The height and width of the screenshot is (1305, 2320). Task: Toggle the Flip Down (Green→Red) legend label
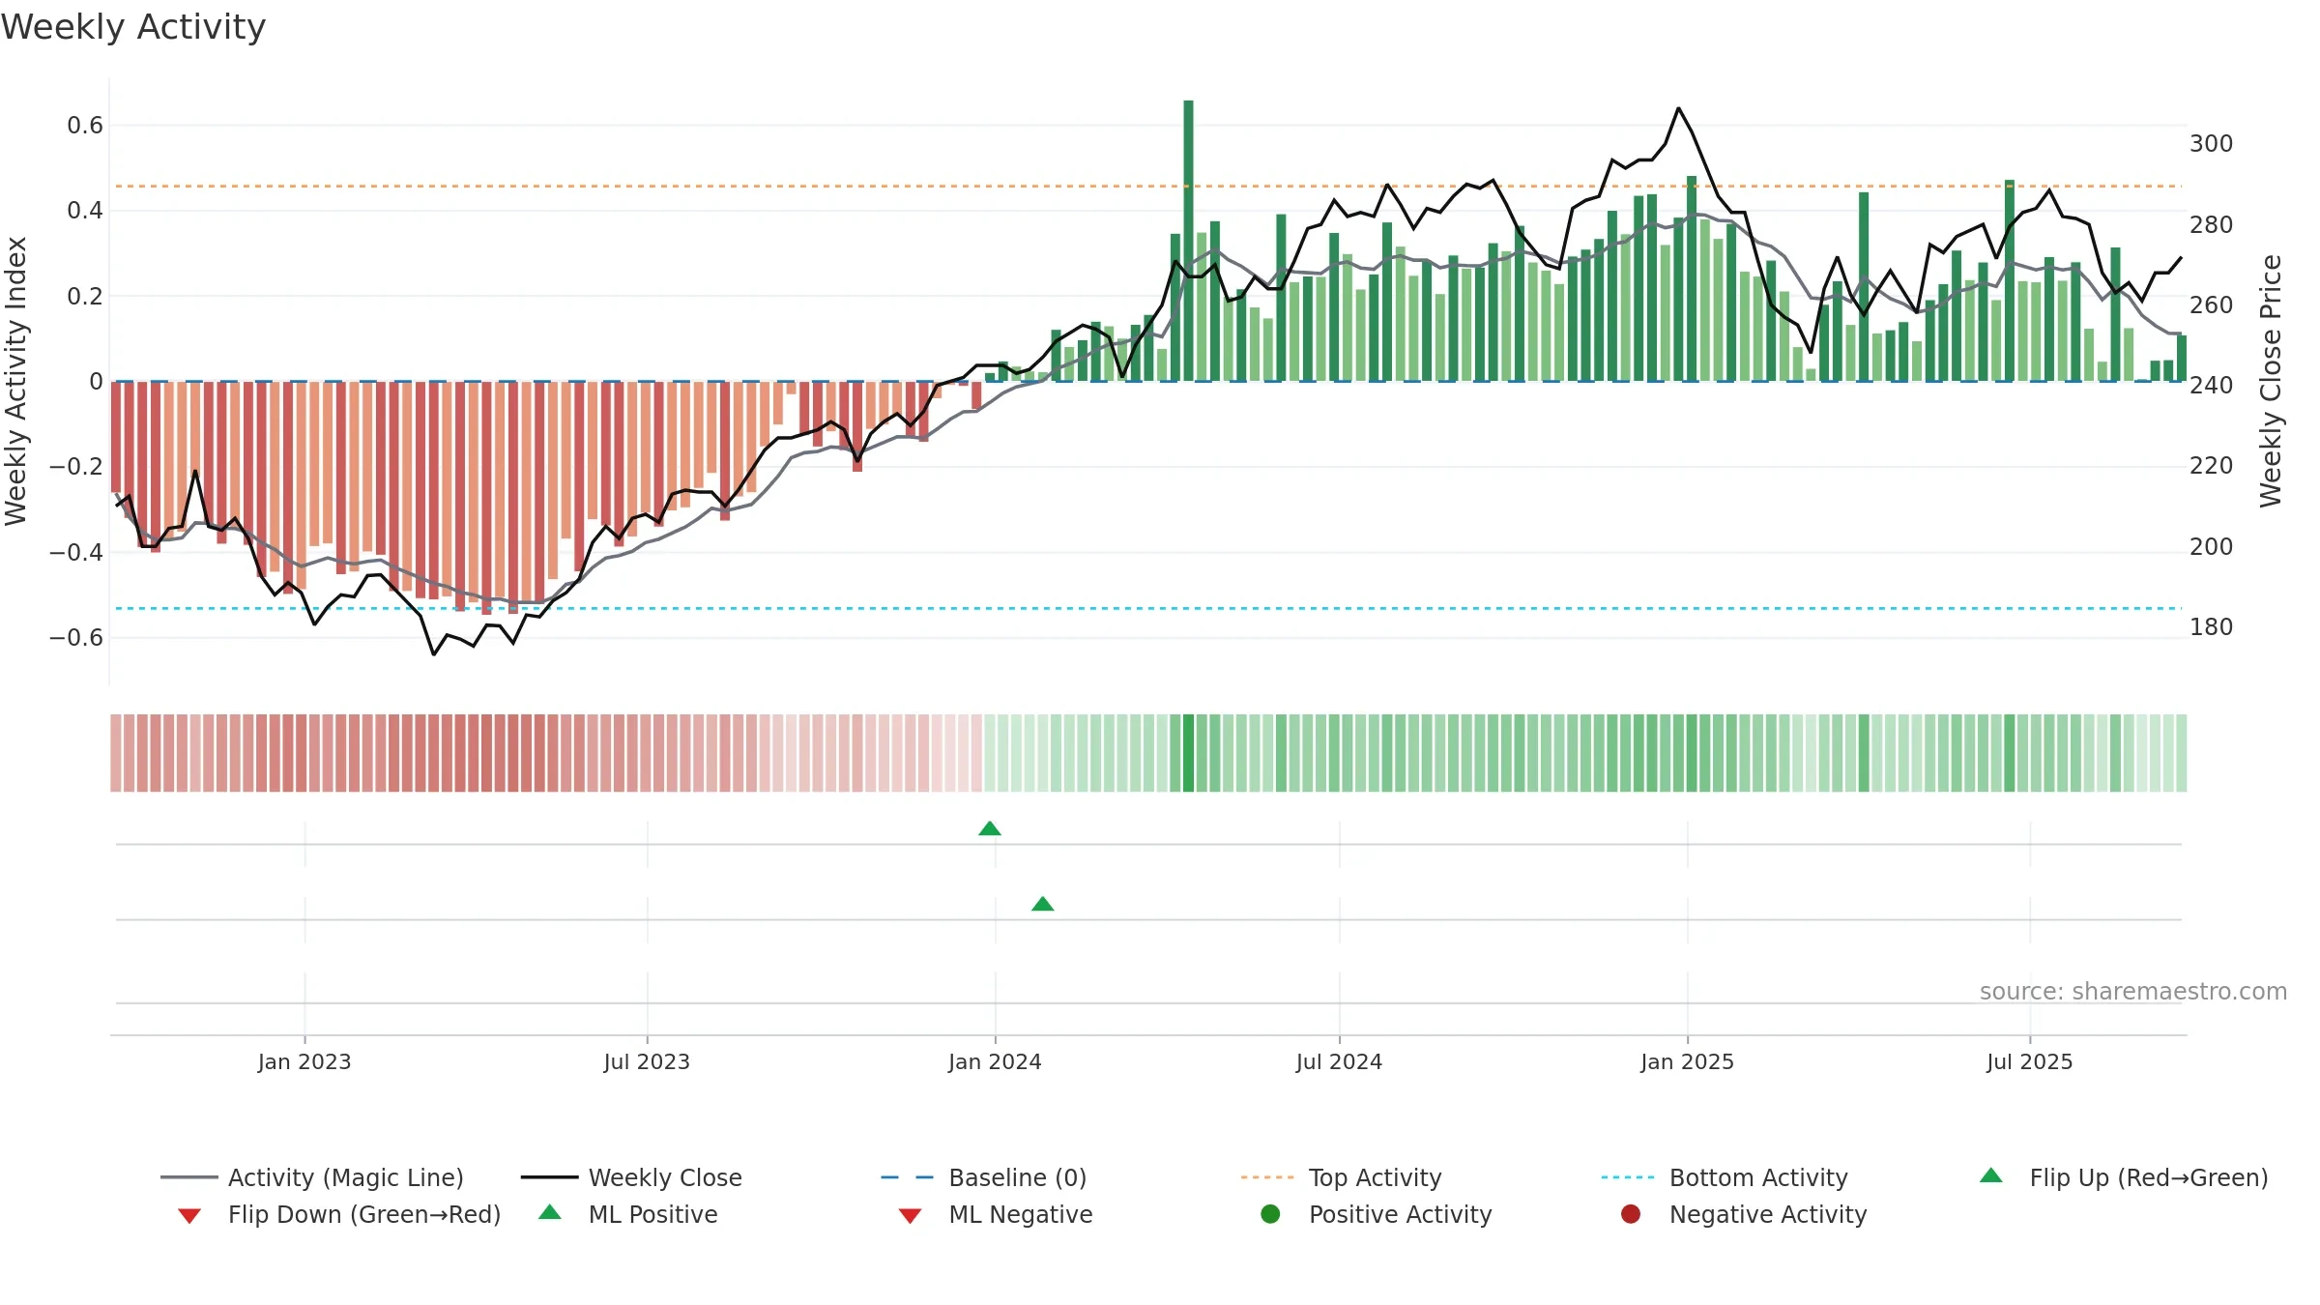pos(364,1214)
